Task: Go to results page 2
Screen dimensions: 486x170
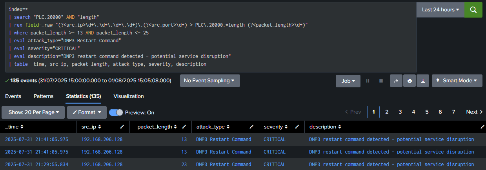Action: tap(387, 112)
